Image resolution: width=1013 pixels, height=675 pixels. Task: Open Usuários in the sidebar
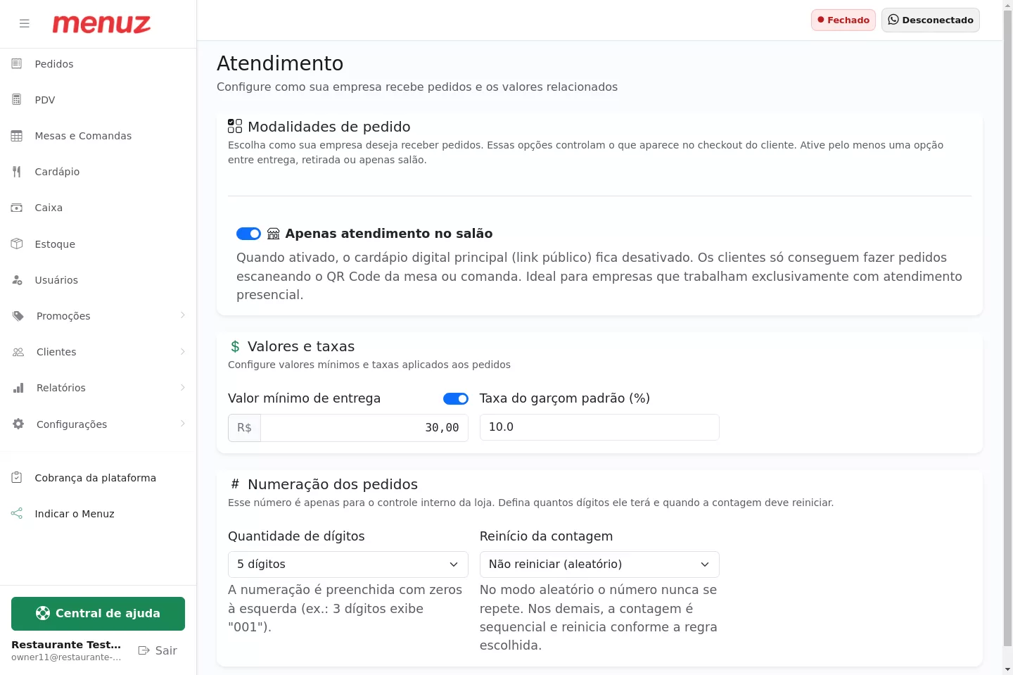click(x=98, y=280)
